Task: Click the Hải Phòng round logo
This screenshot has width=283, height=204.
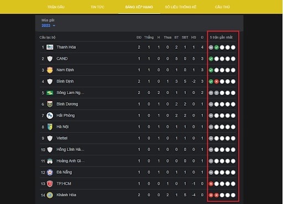Action: (50, 116)
